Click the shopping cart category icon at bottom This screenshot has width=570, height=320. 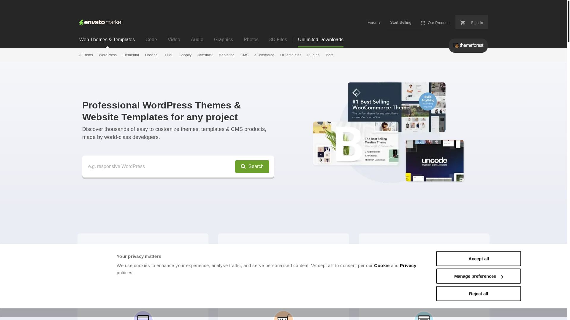[284, 316]
